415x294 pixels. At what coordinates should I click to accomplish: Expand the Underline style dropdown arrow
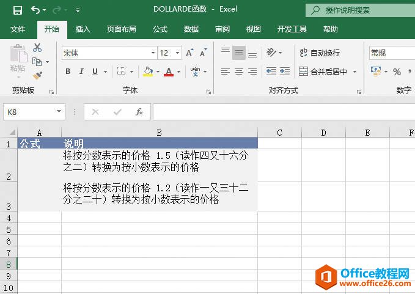pyautogui.click(x=105, y=72)
